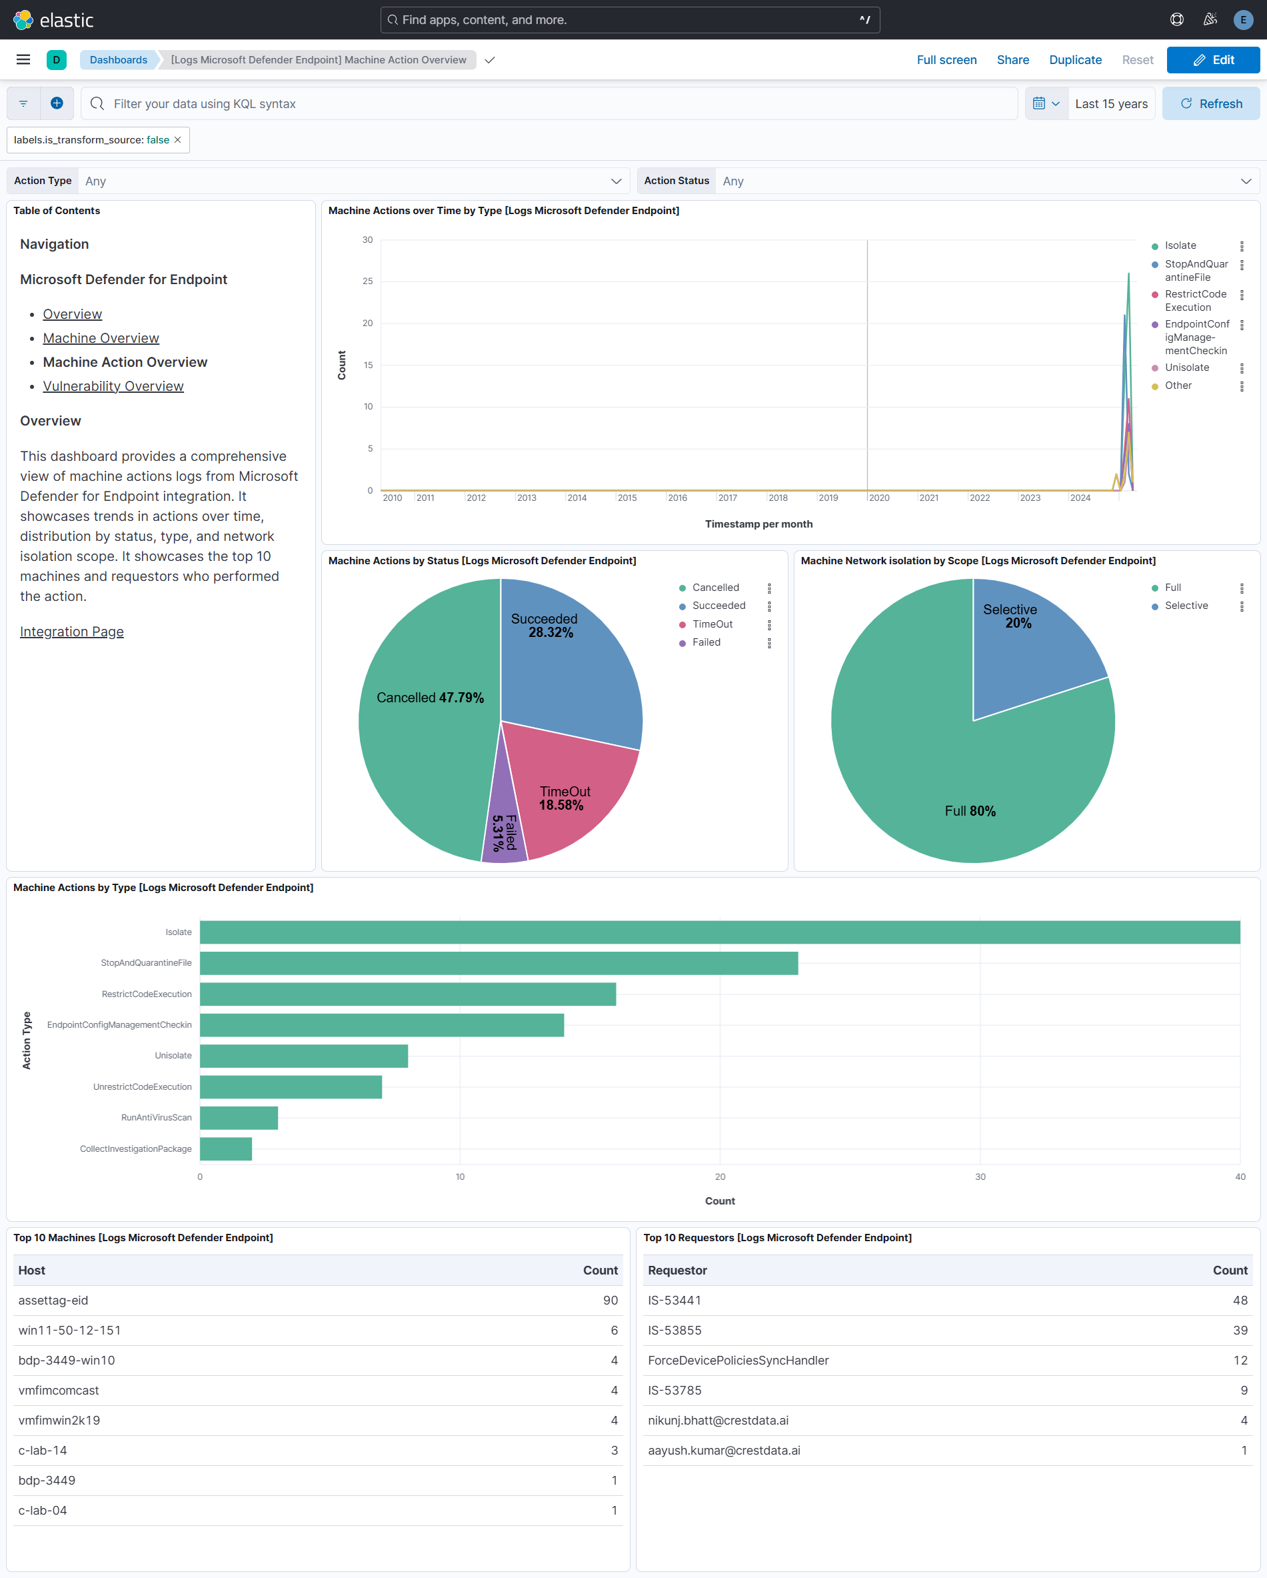Click the Edit button
This screenshot has height=1578, width=1267.
click(x=1213, y=59)
